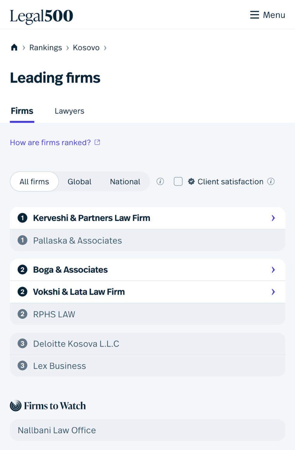Click info icon beside Client satisfaction
The height and width of the screenshot is (450, 295).
click(x=271, y=181)
